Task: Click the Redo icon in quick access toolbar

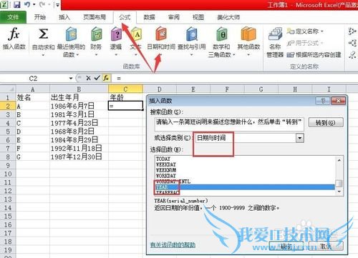Action: [42, 4]
